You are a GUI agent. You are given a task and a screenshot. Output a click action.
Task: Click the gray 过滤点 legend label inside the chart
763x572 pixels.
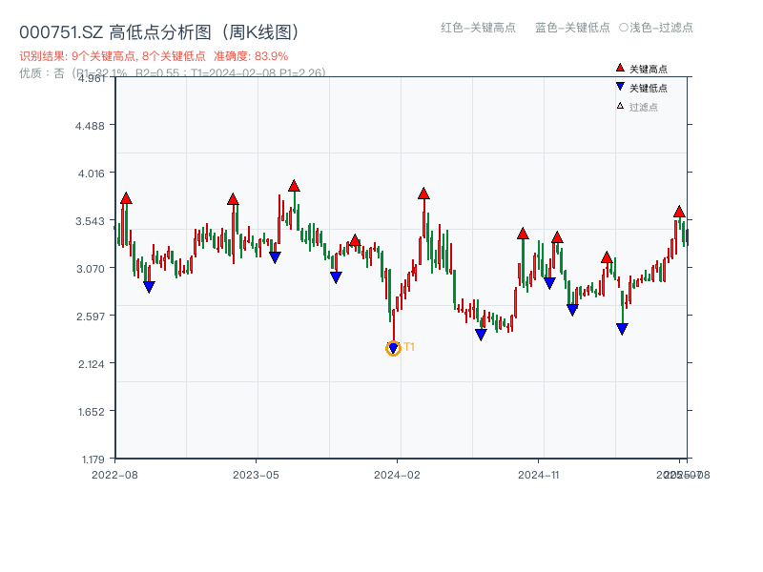644,107
